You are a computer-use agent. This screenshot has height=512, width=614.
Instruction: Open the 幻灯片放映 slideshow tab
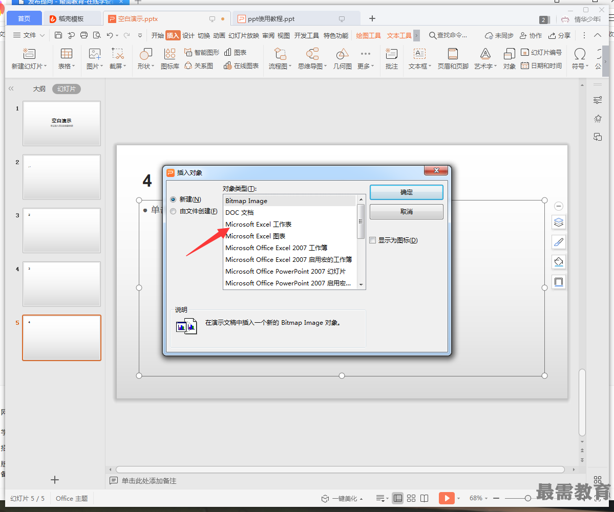click(244, 36)
